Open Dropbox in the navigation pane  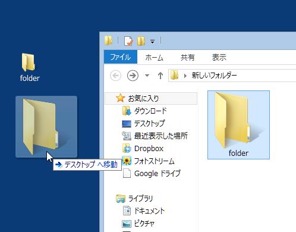(x=149, y=149)
